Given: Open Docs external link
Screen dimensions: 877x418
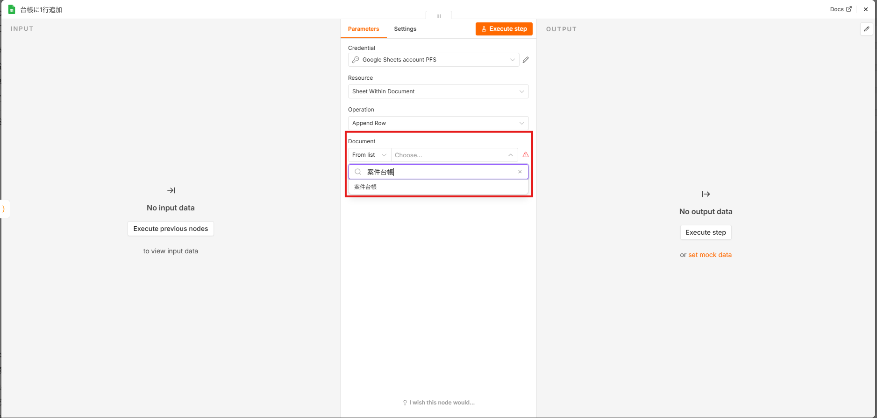Looking at the screenshot, I should [x=841, y=9].
